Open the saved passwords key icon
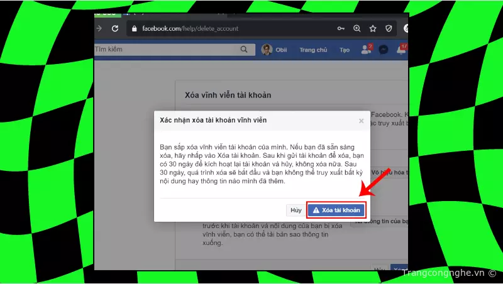The width and height of the screenshot is (503, 284). click(341, 29)
